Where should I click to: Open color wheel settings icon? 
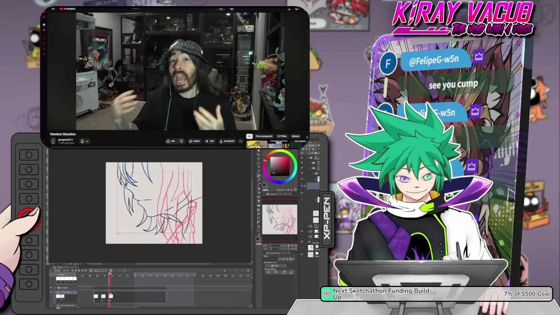click(x=295, y=189)
